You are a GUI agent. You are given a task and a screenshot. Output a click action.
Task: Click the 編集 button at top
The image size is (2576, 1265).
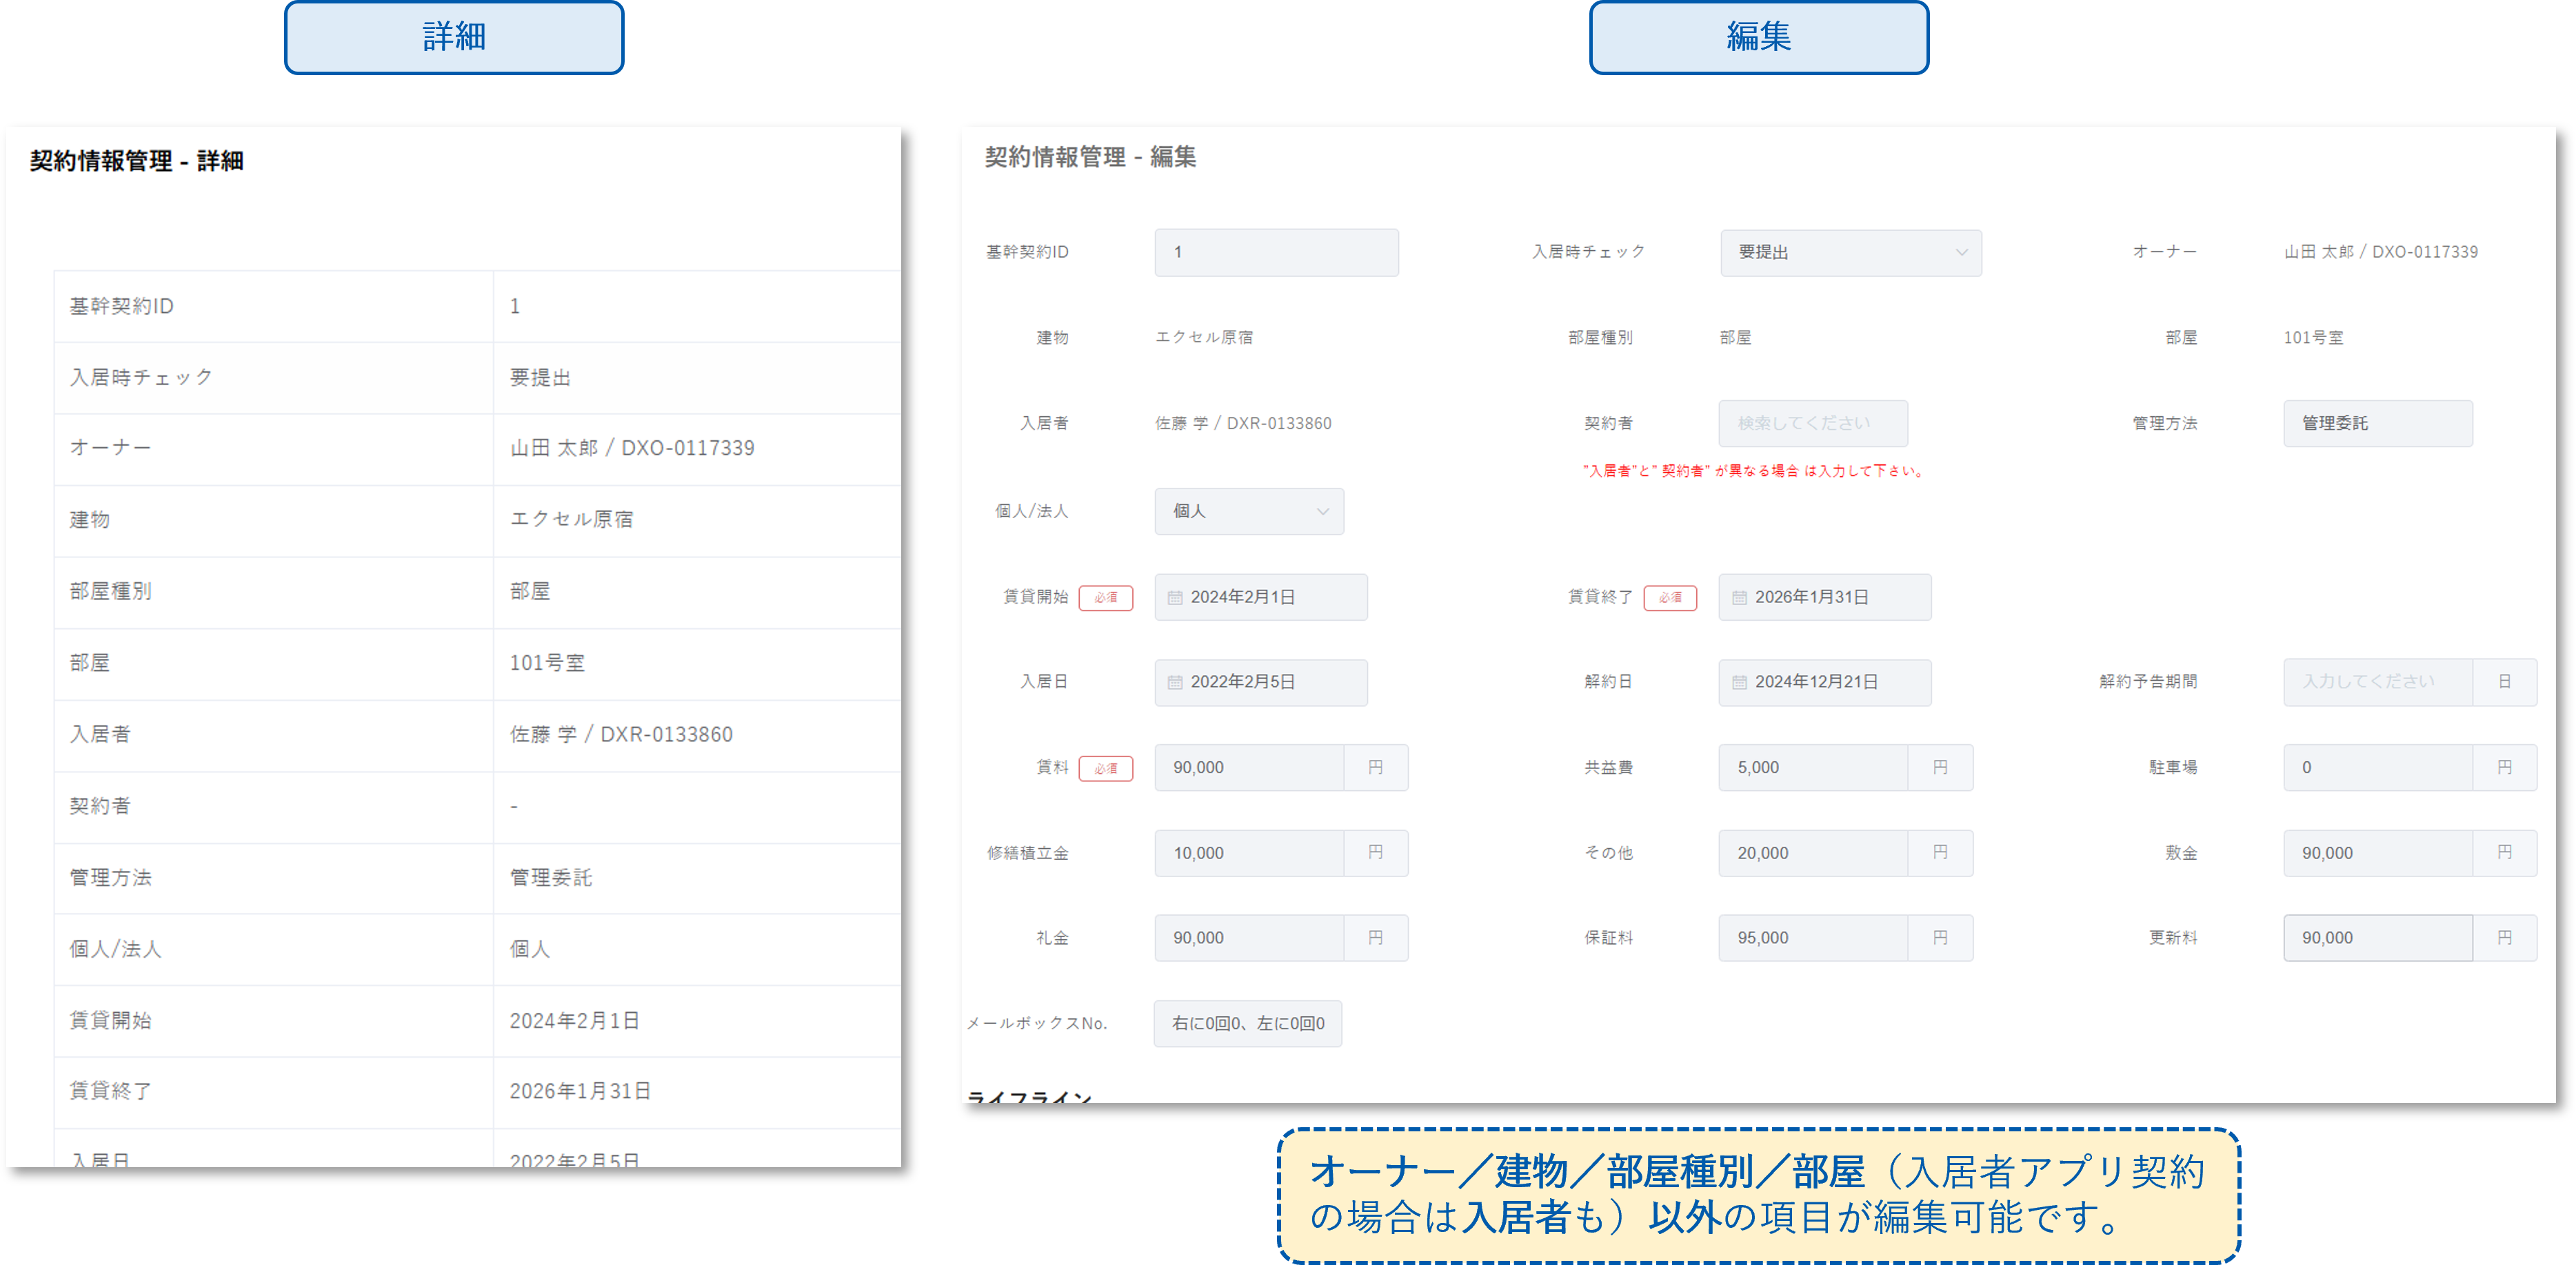pyautogui.click(x=1758, y=37)
